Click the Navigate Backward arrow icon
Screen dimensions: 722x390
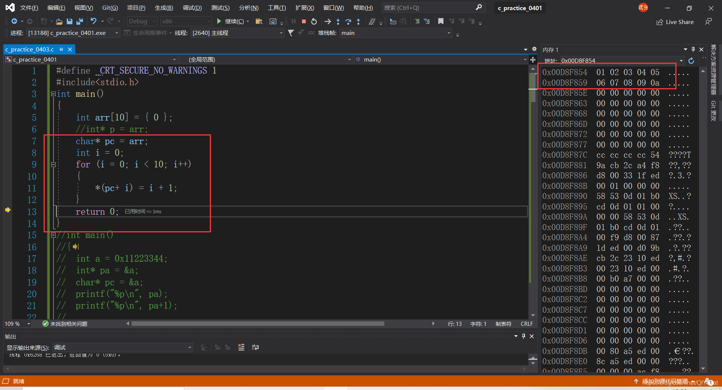14,21
